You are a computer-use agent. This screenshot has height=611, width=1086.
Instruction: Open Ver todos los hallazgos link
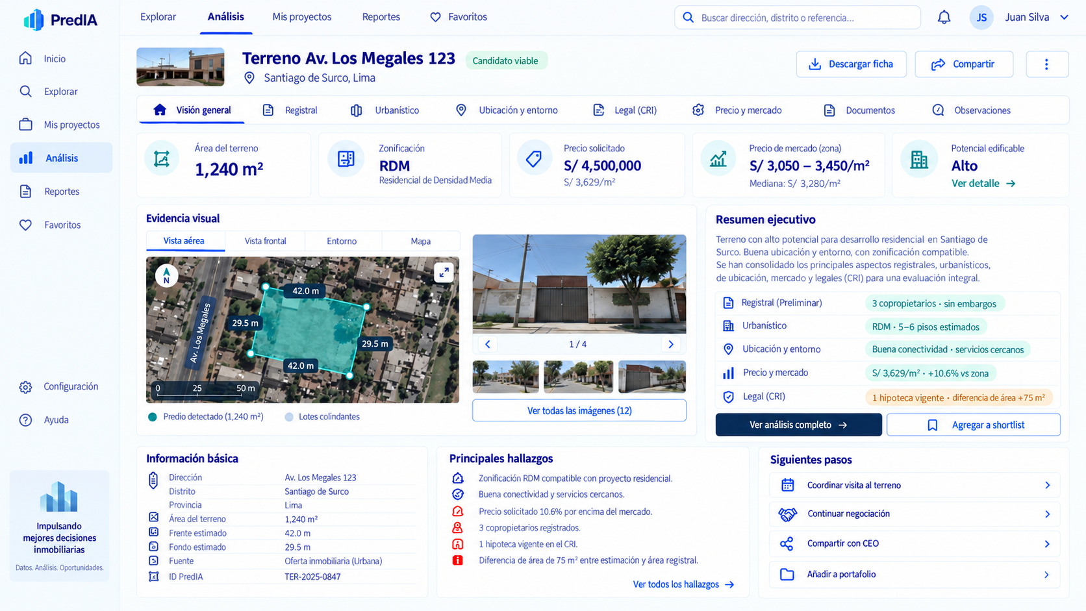tap(683, 584)
